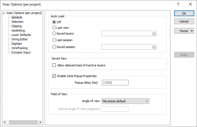Open the Angle of view dropdown
Screen dimensions: 197x127
pyautogui.click(x=125, y=101)
